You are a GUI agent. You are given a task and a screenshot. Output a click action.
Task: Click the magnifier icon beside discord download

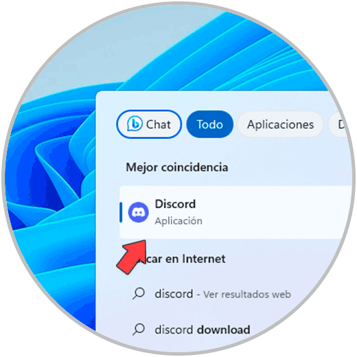point(139,329)
